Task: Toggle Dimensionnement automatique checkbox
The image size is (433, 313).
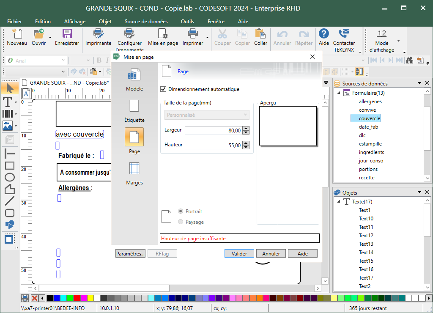Action: pyautogui.click(x=163, y=89)
